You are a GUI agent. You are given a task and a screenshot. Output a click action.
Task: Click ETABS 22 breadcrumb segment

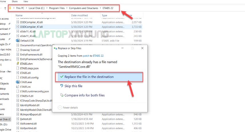[x=108, y=8]
